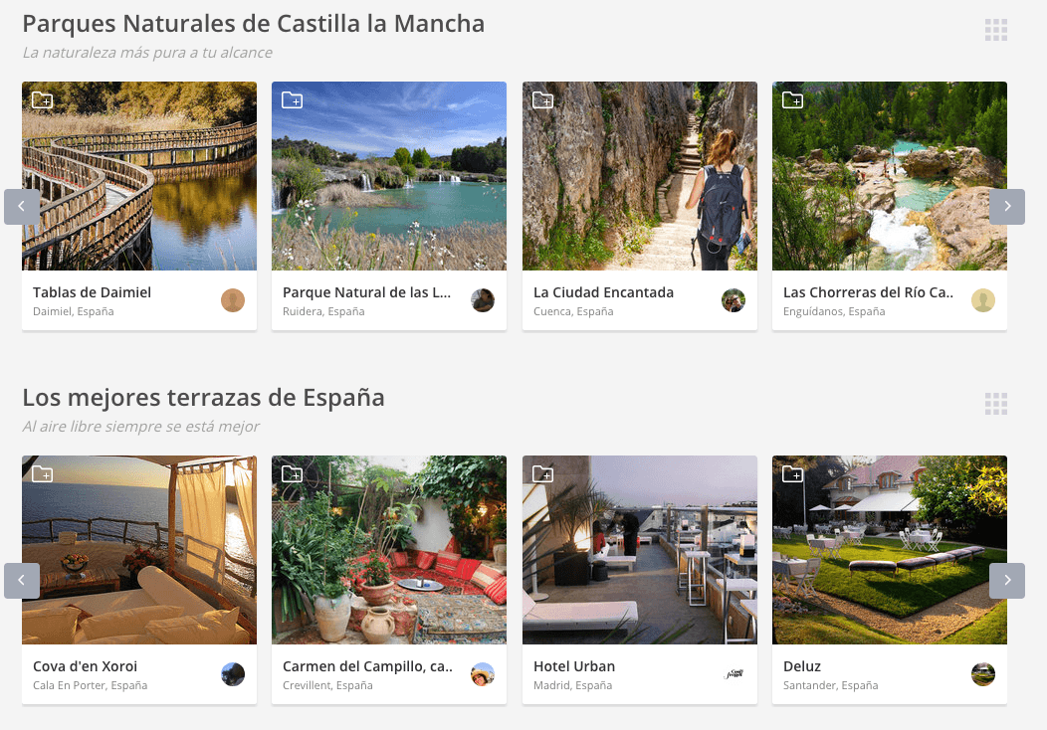The height and width of the screenshot is (730, 1047).
Task: Click add-to-folder icon on Parque Natural card
Action: click(x=292, y=100)
